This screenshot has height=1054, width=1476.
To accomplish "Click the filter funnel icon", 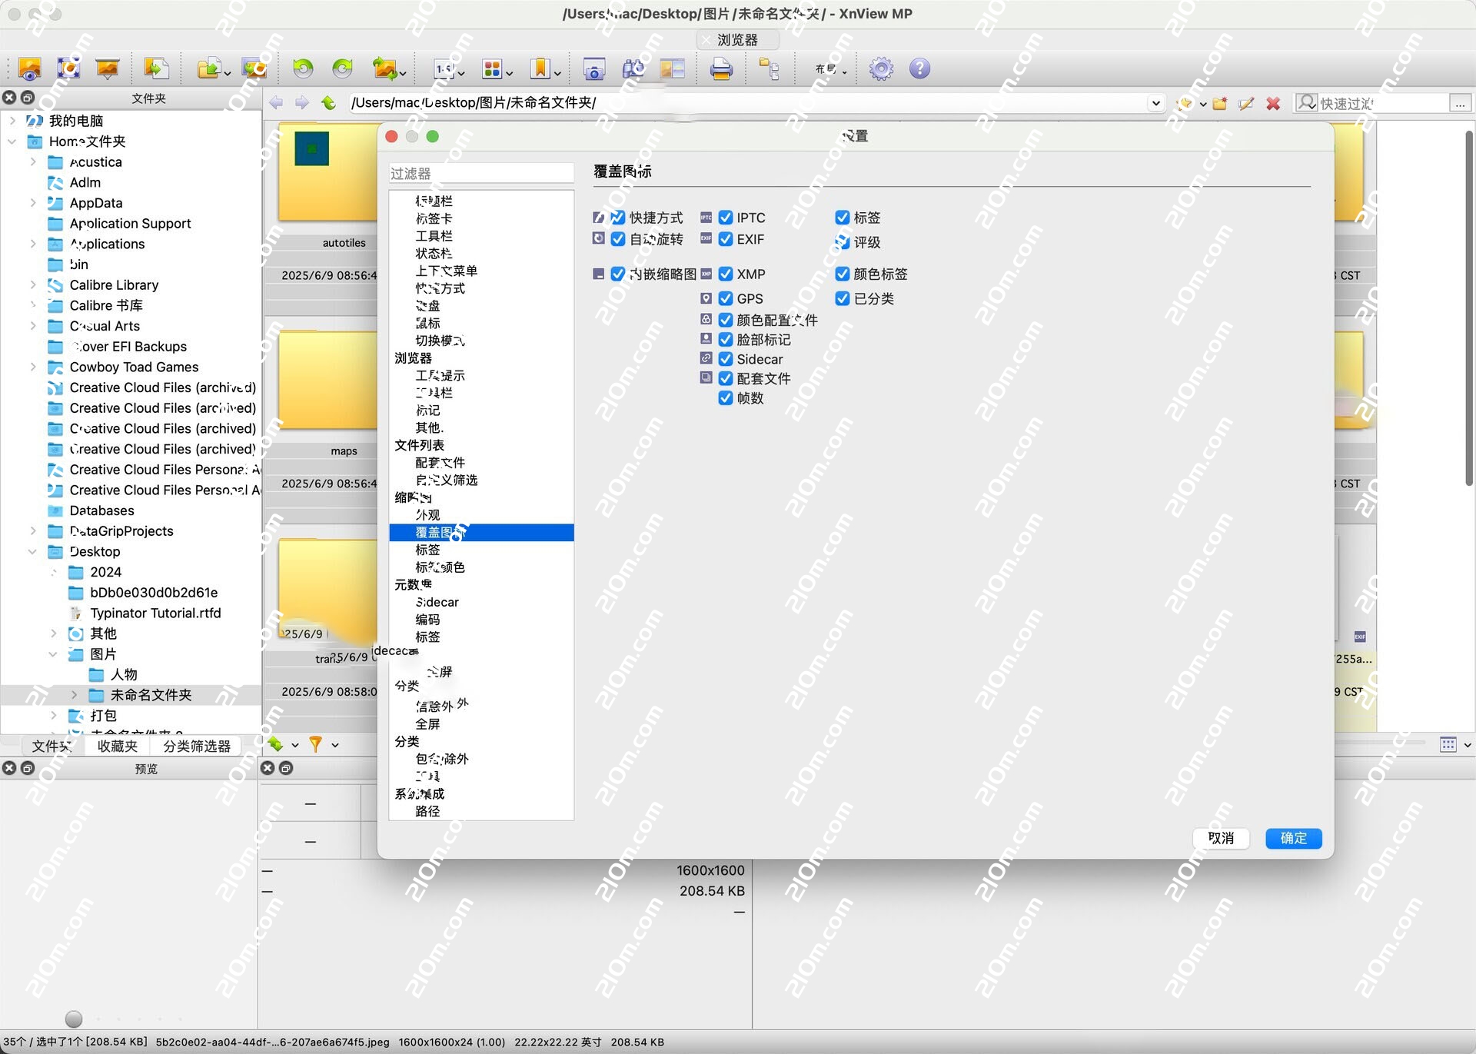I will tap(315, 744).
